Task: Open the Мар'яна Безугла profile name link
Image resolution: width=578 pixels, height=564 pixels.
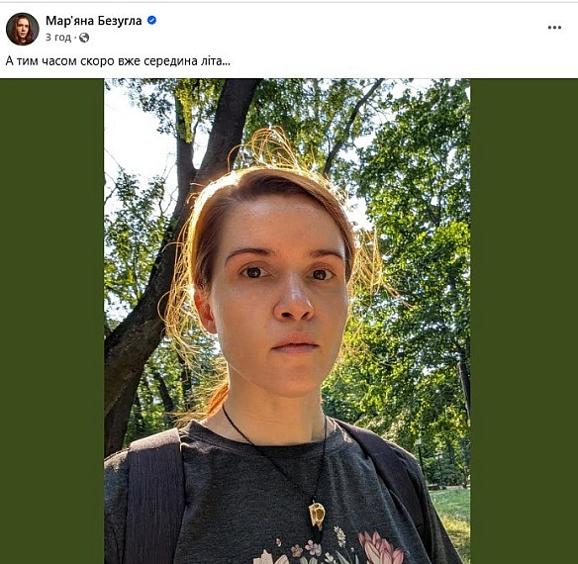Action: pos(94,21)
